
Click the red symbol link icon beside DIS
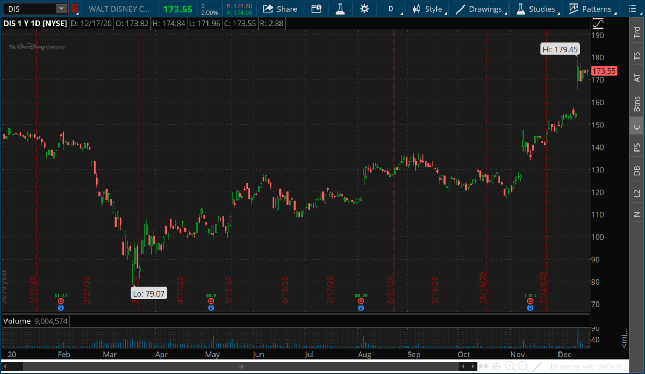[x=75, y=9]
